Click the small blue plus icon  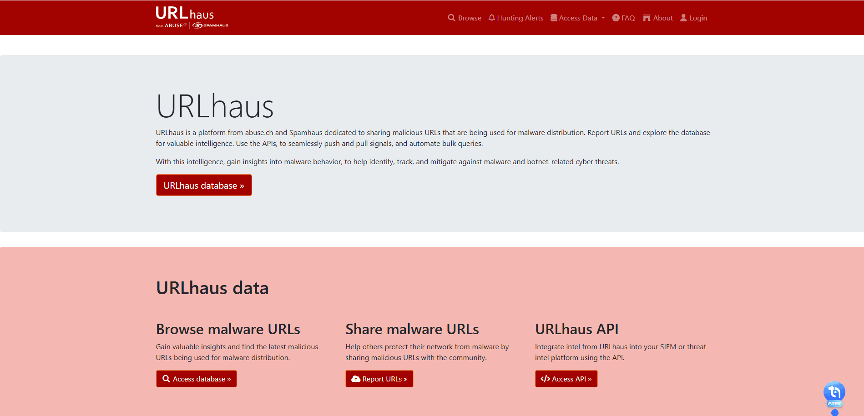tap(834, 413)
